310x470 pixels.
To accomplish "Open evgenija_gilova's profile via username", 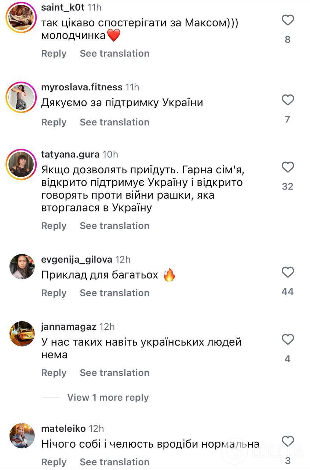I will coord(76,259).
